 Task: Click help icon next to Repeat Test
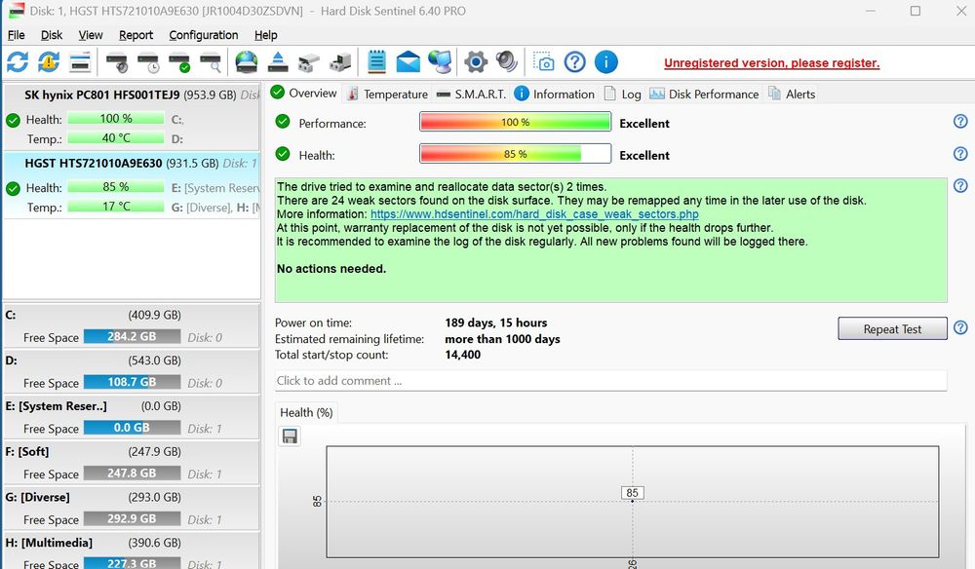coord(960,327)
